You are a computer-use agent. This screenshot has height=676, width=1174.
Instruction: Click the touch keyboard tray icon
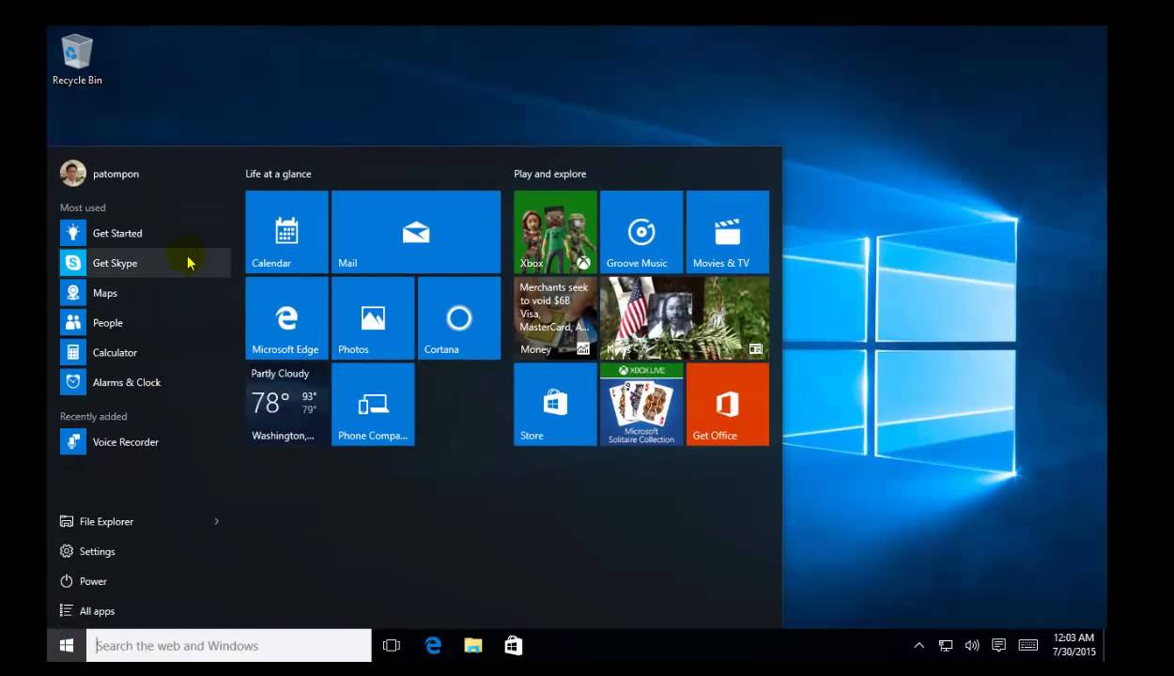(1028, 646)
